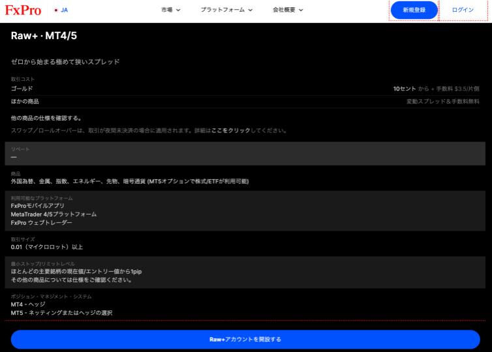Select the 外国為替、金属、指数 products line
Image resolution: width=492 pixels, height=352 pixels.
click(x=130, y=181)
